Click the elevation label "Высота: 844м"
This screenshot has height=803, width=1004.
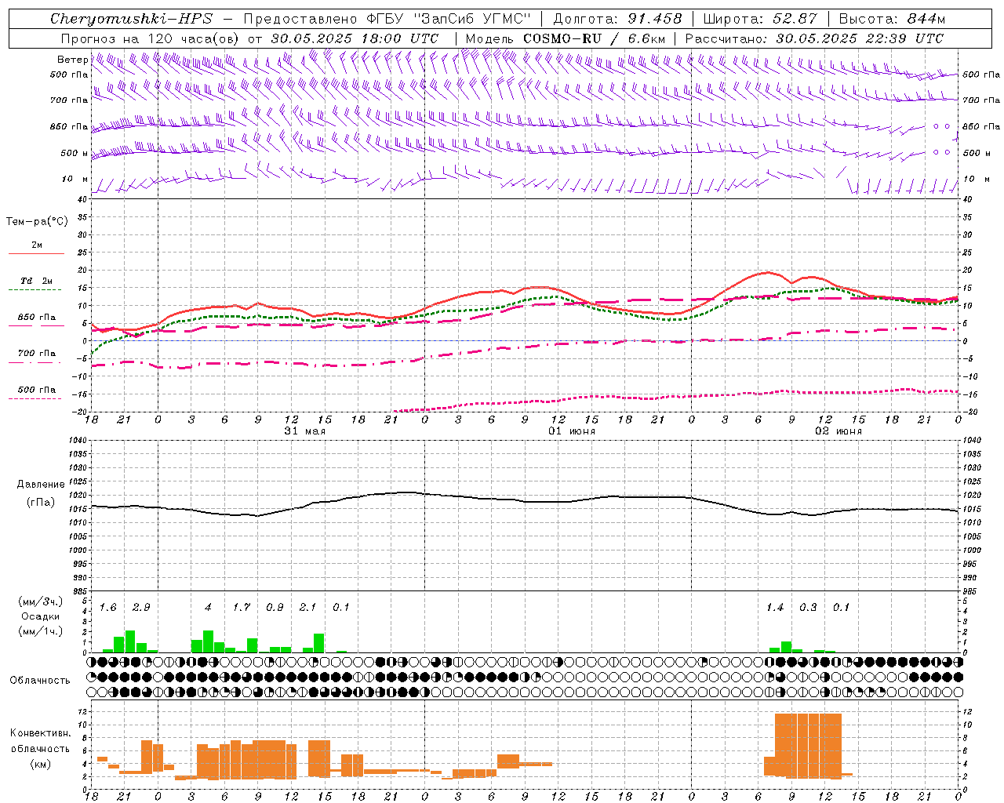tap(892, 19)
